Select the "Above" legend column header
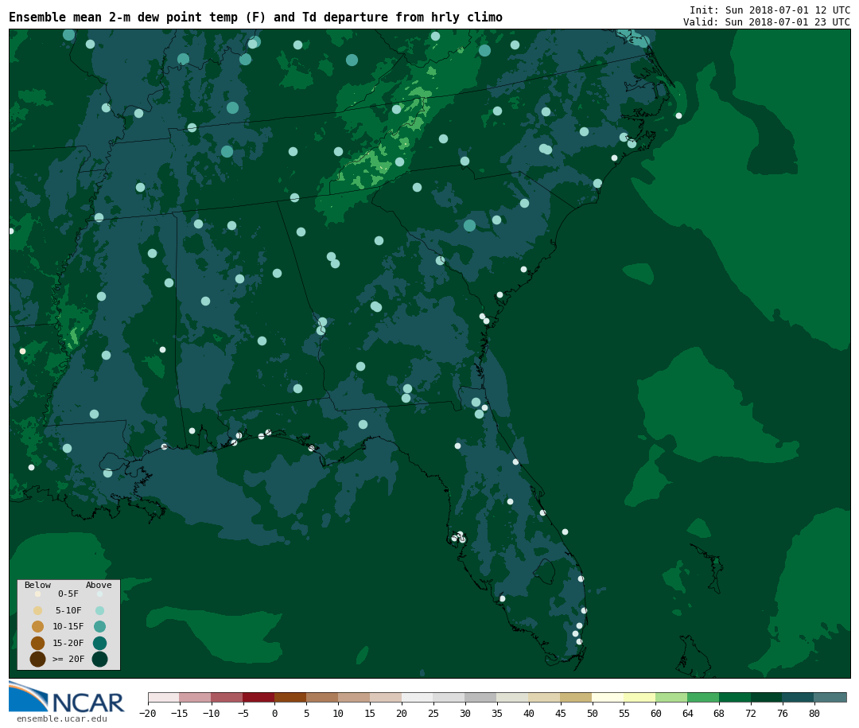Screen dimensions: 859x728 click(x=99, y=586)
